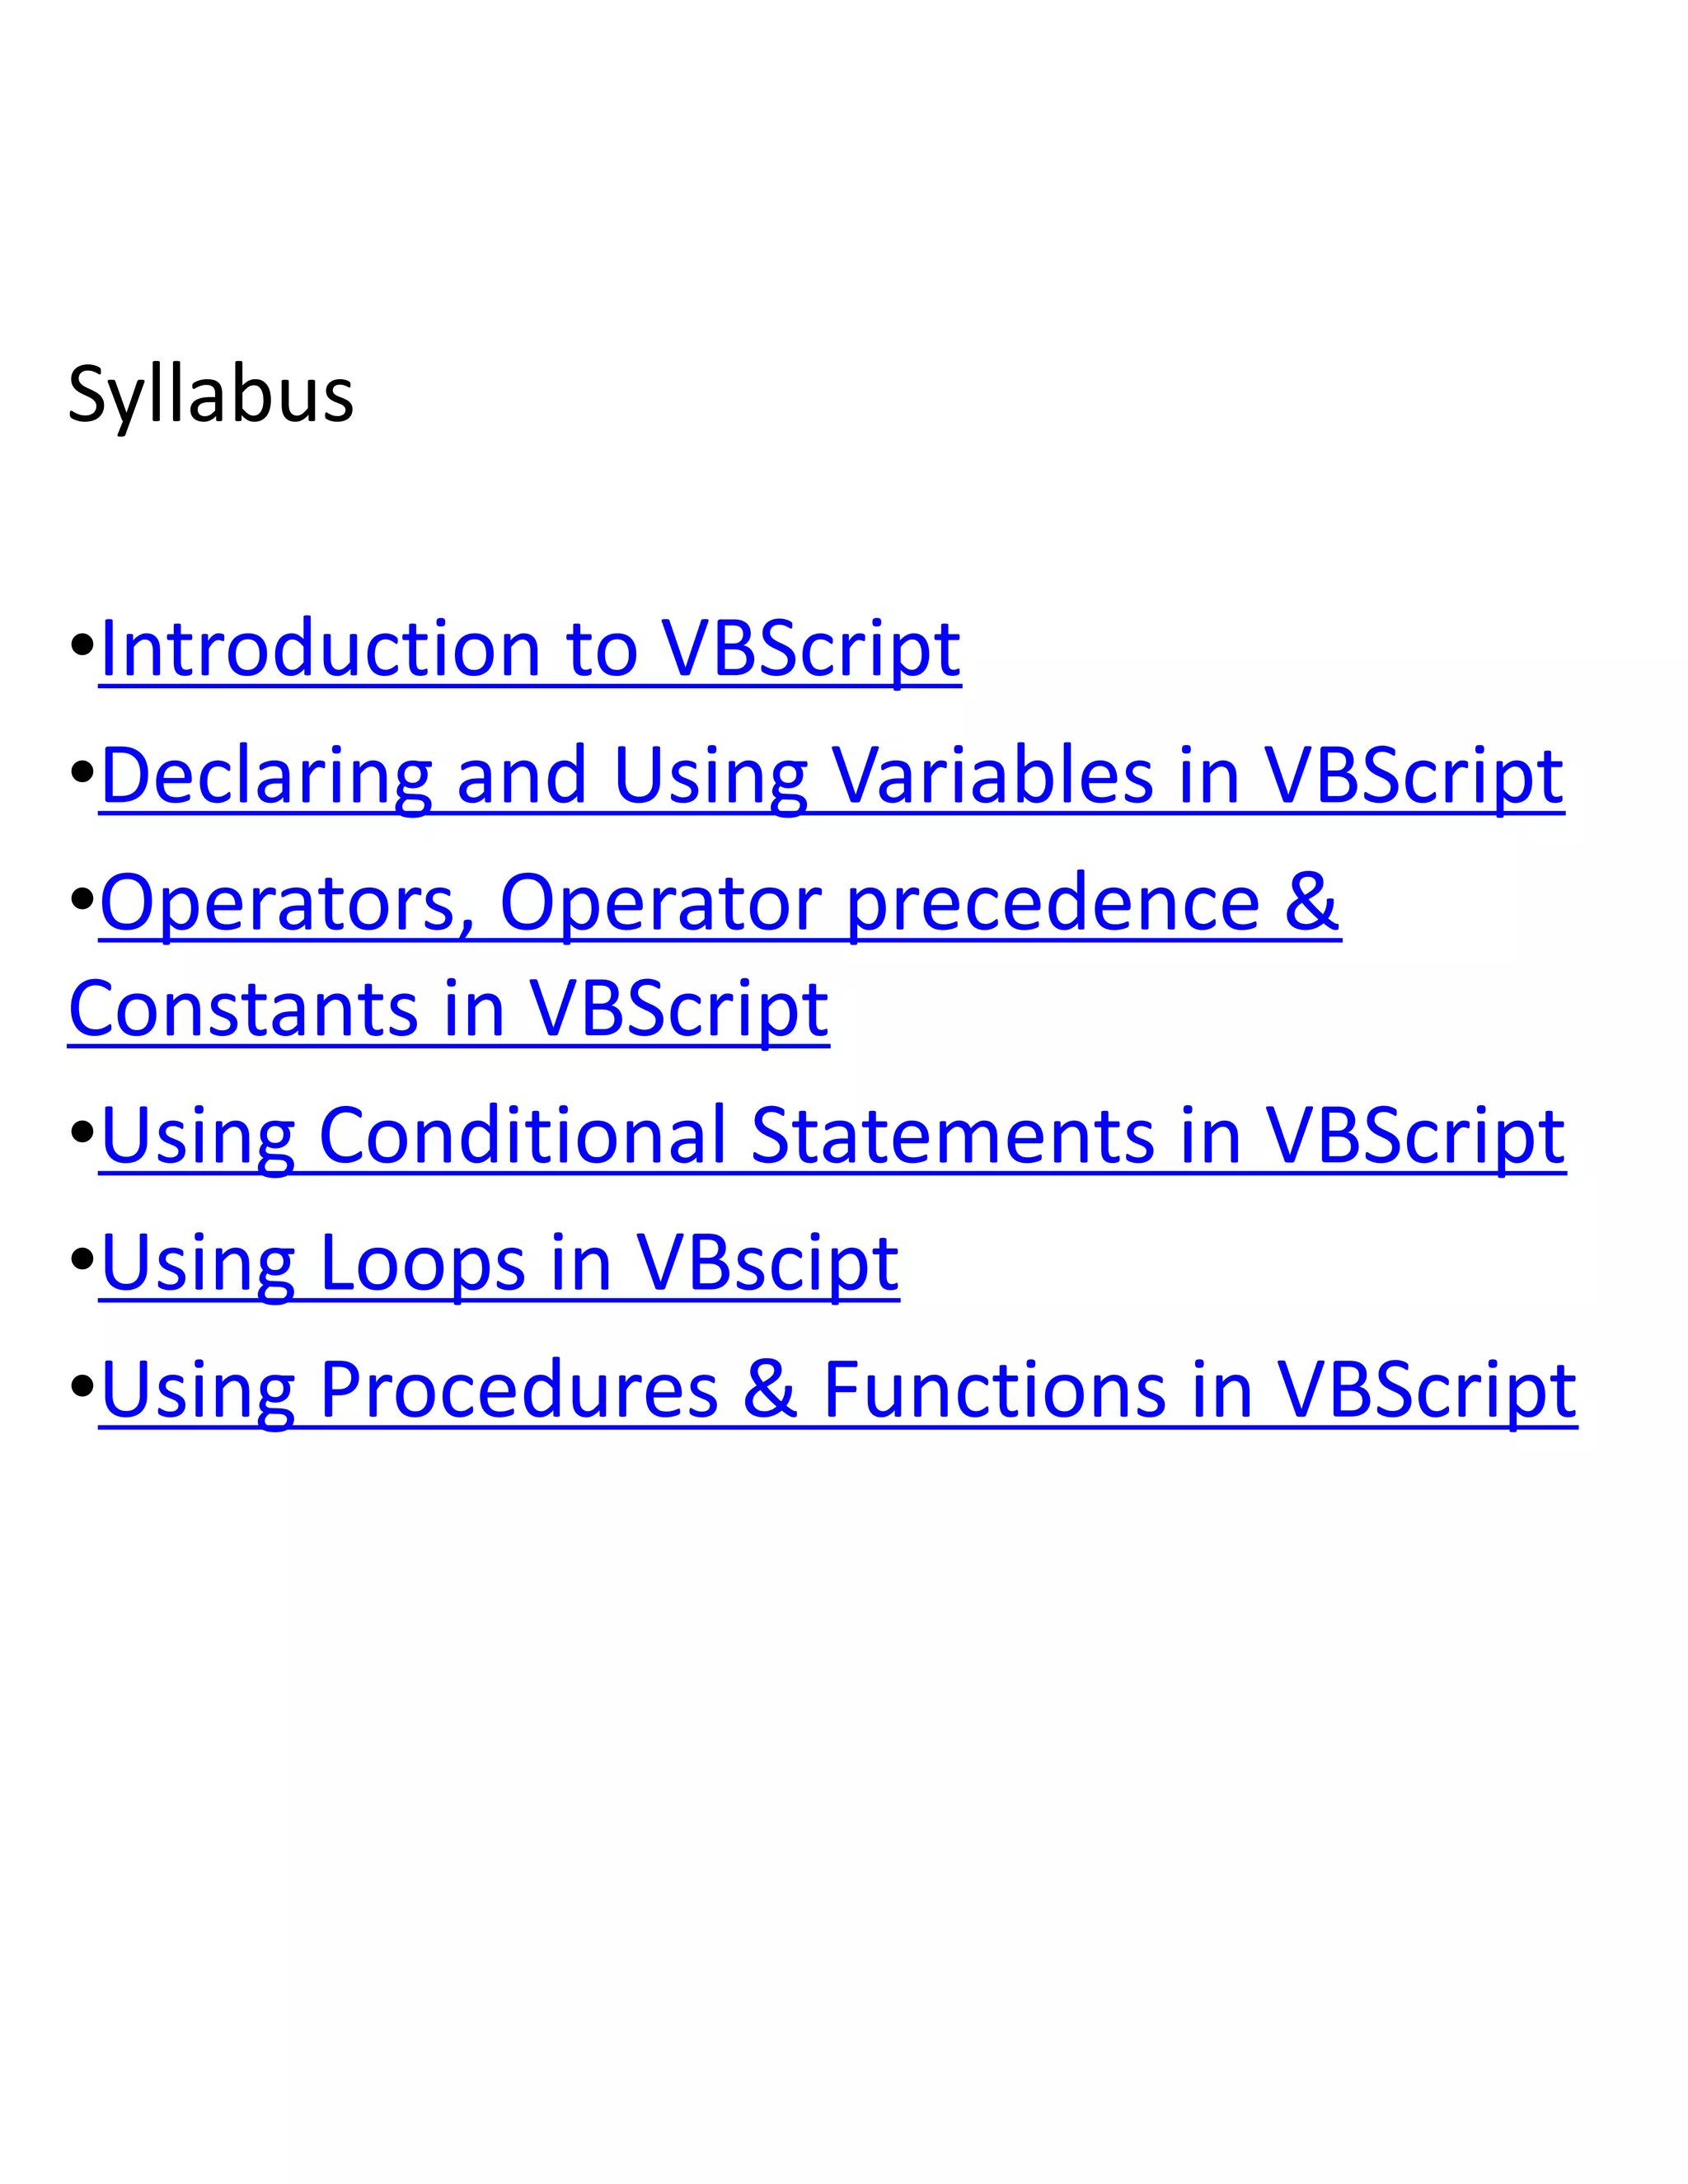Open Using Procedures & Functions in VBScript
Viewport: 1688px width, 2184px height.
(x=838, y=1391)
